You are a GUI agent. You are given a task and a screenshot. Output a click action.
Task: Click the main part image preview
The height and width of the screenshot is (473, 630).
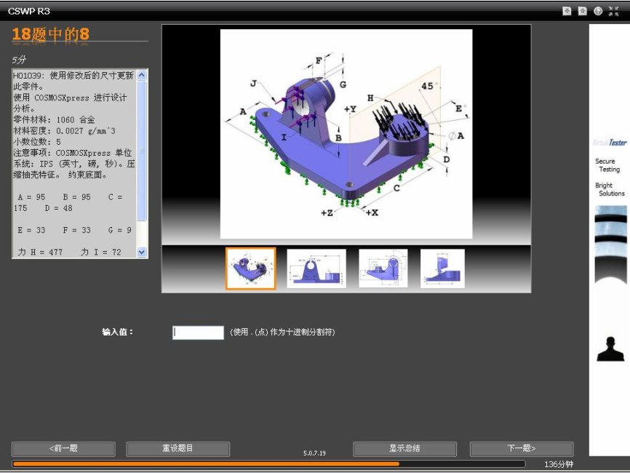346,134
